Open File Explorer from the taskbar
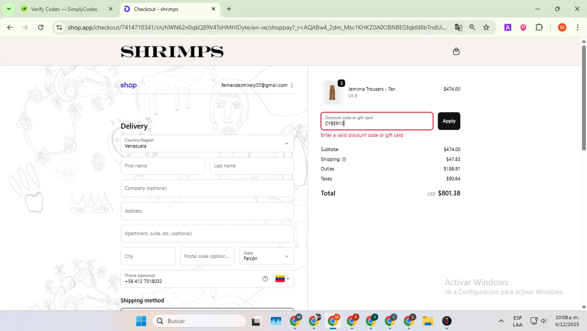Screen dimensions: 587x331 428,321
